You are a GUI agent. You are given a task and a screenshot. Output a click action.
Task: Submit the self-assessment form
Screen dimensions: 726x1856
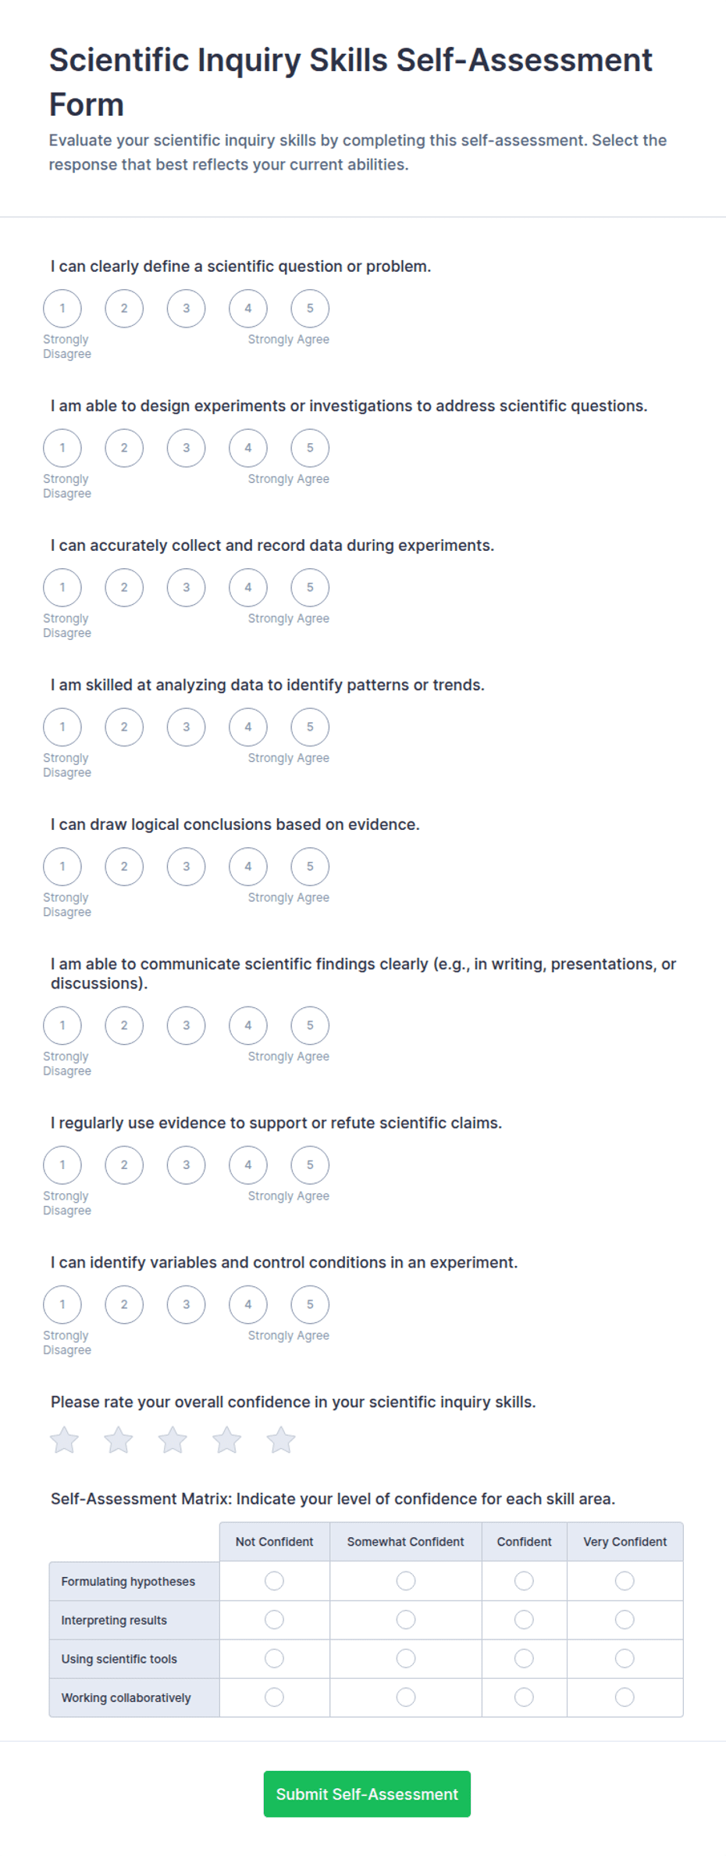(x=367, y=1793)
